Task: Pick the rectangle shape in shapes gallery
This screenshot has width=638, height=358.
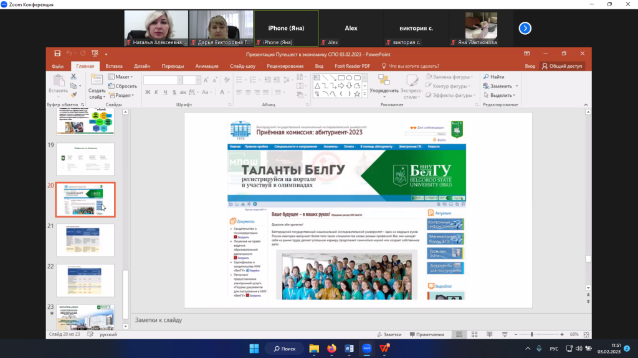Action: click(x=341, y=78)
